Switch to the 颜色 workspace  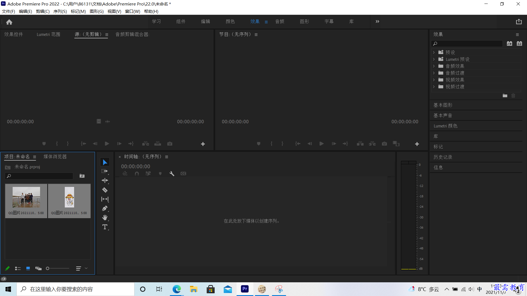pyautogui.click(x=230, y=21)
